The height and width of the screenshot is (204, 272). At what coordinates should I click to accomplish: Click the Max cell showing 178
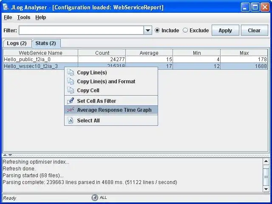tap(244, 59)
